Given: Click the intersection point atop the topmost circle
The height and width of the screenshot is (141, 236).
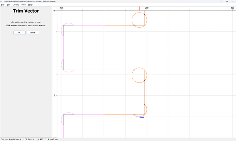Looking at the screenshot, I should (x=145, y=15).
